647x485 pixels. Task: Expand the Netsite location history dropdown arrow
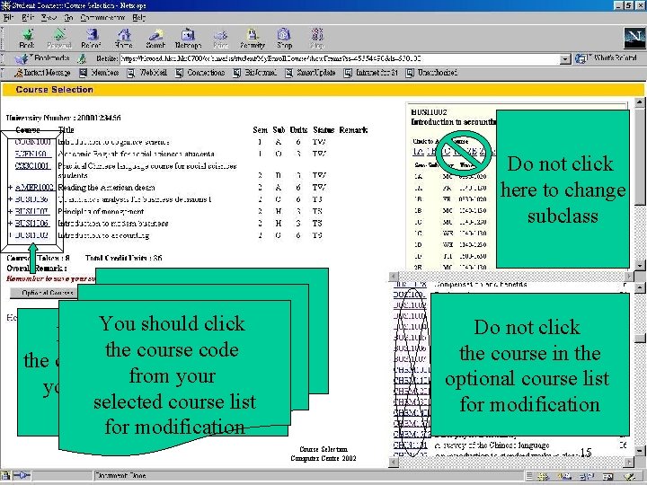[565, 59]
